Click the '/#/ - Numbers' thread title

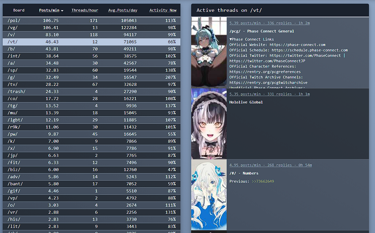tap(244, 173)
